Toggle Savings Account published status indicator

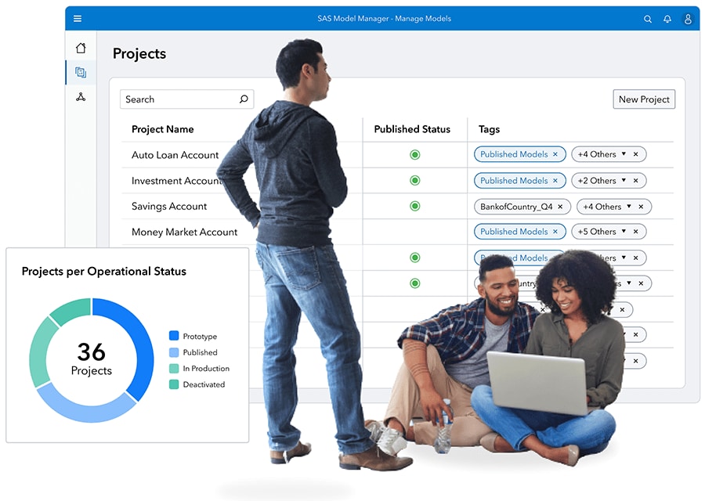pos(415,207)
